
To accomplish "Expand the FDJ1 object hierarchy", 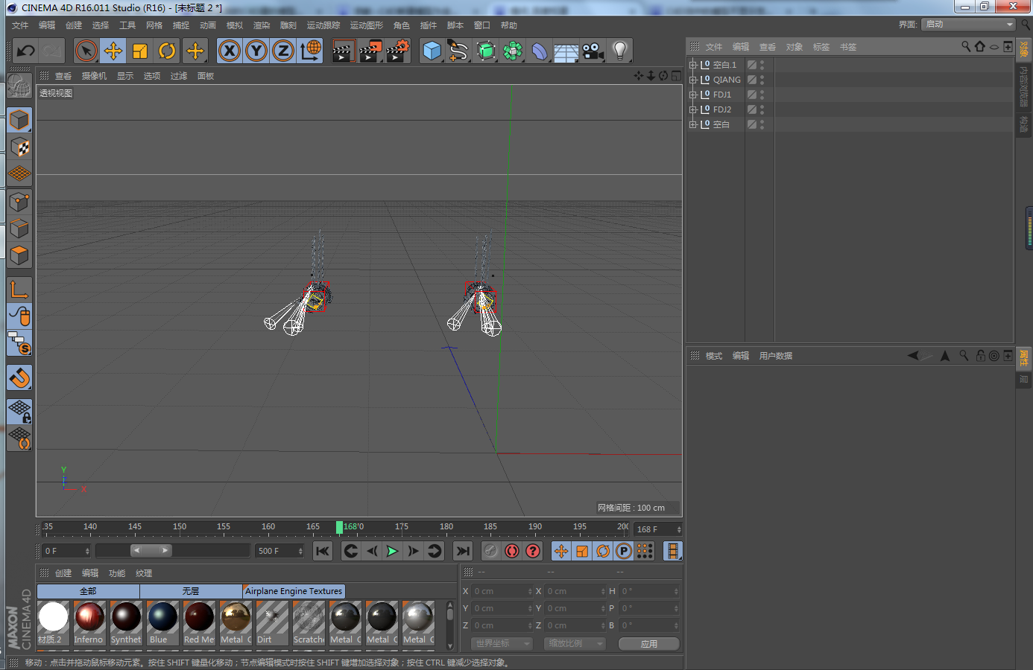I will click(x=692, y=95).
